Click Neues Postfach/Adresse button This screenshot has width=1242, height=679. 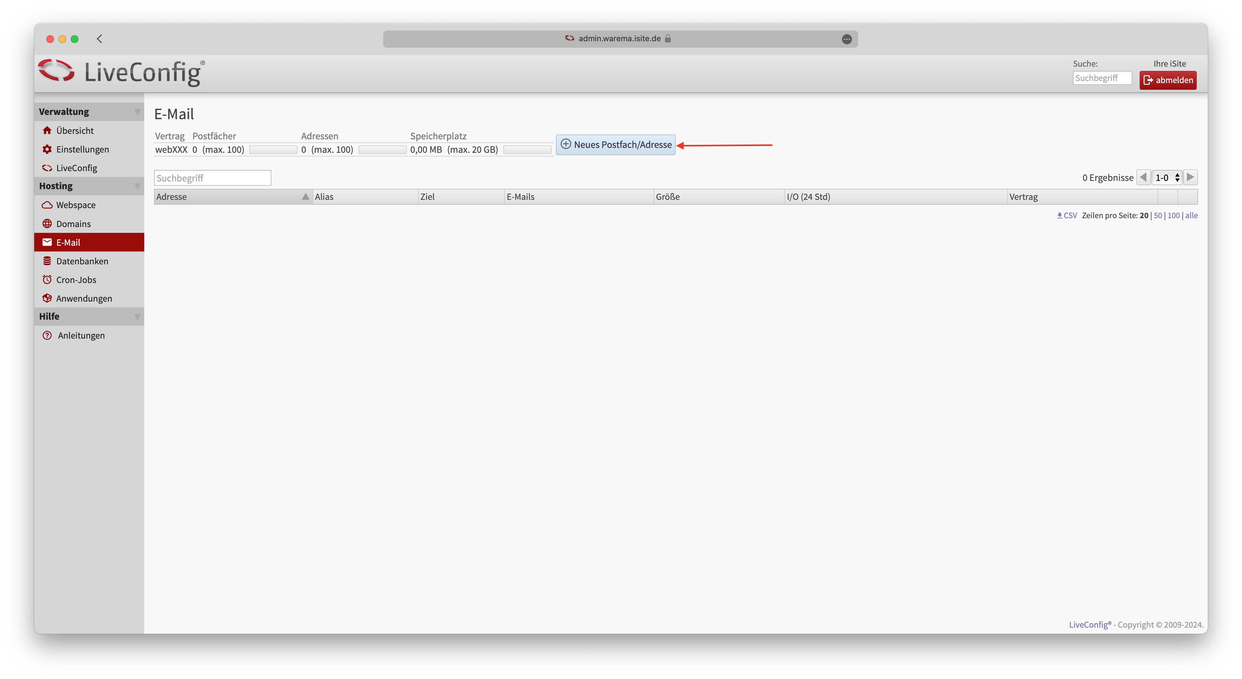(615, 145)
